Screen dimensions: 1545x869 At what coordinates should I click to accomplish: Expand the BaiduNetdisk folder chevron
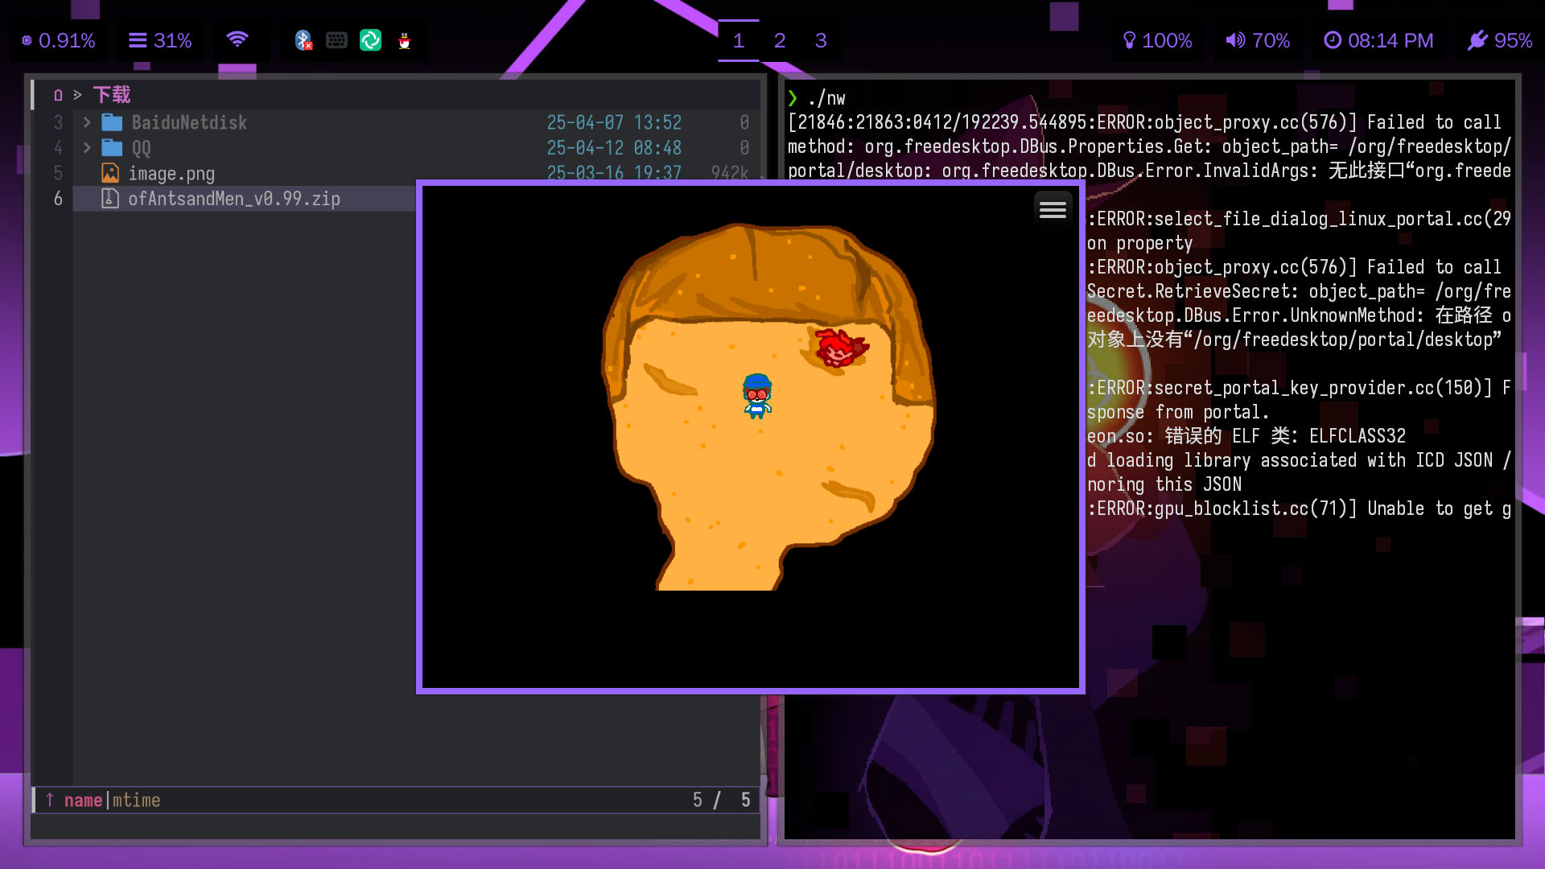coord(87,122)
